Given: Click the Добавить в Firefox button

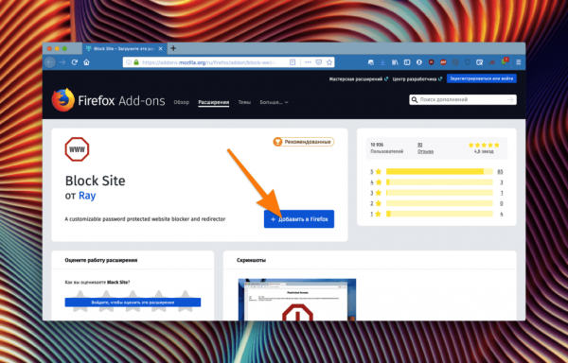Looking at the screenshot, I should (299, 219).
